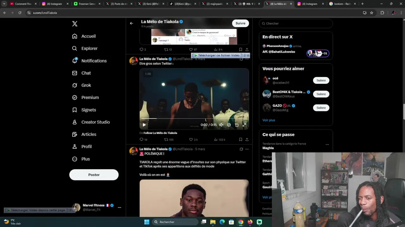Viewport: 405px width, 227px height.
Task: Reply to the top post with 2 replies
Action: coord(143,49)
